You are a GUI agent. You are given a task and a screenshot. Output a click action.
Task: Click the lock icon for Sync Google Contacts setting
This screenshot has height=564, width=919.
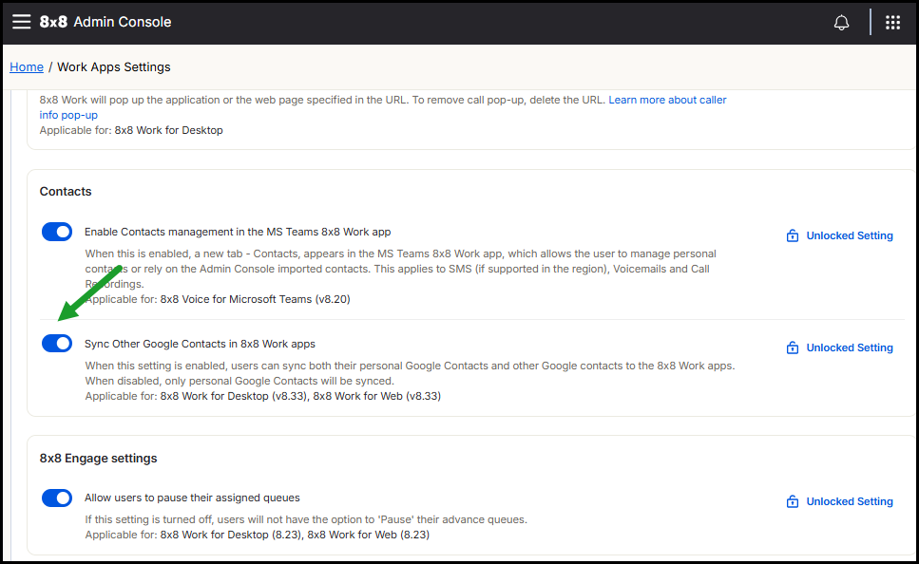pyautogui.click(x=793, y=348)
